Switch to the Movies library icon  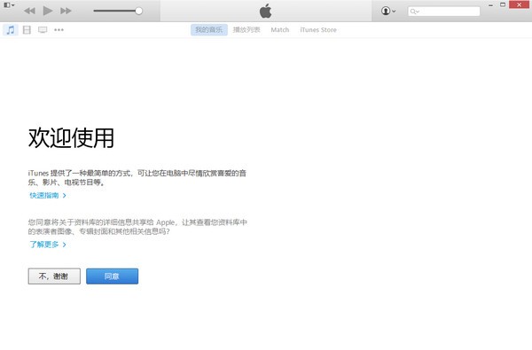click(27, 30)
